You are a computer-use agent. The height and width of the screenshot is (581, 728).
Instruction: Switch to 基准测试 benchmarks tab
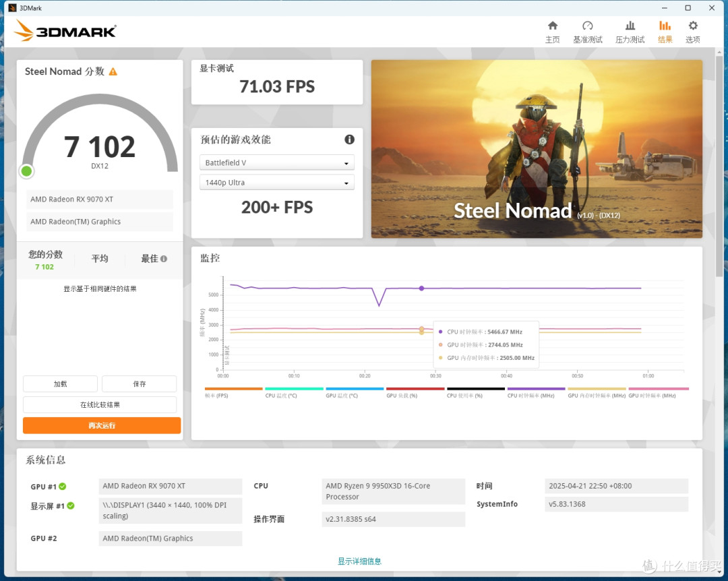click(x=587, y=32)
